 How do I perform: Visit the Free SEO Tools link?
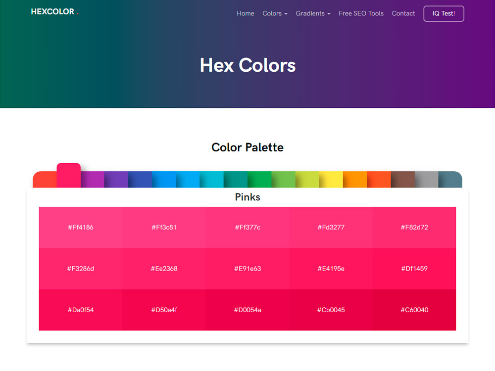coord(361,13)
